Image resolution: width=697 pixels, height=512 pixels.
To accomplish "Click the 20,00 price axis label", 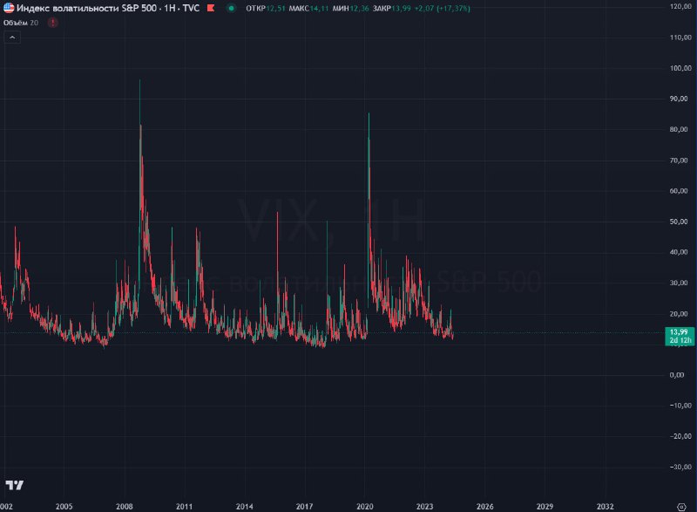I will click(x=679, y=314).
